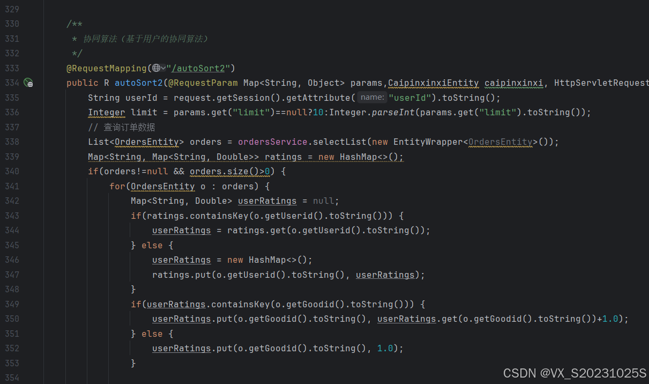The width and height of the screenshot is (649, 384).
Task: Click line number 330 in the gutter
Action: click(x=12, y=24)
